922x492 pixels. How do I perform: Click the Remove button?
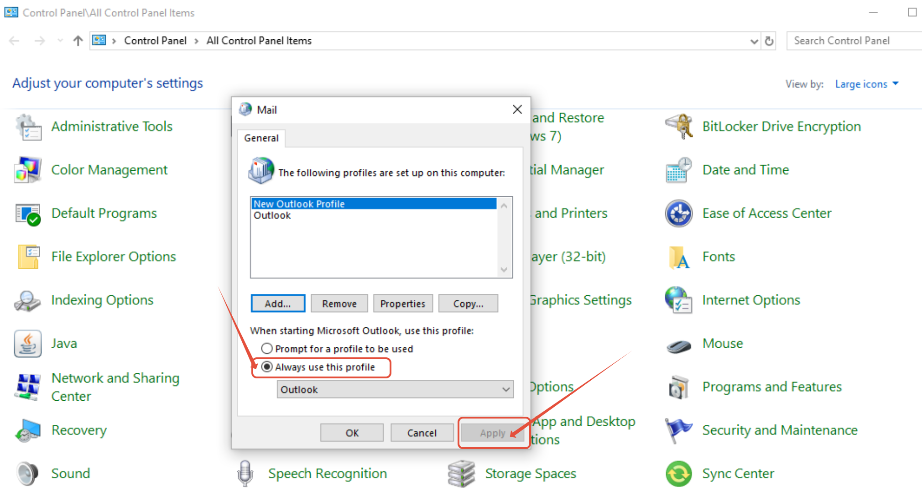pos(339,304)
